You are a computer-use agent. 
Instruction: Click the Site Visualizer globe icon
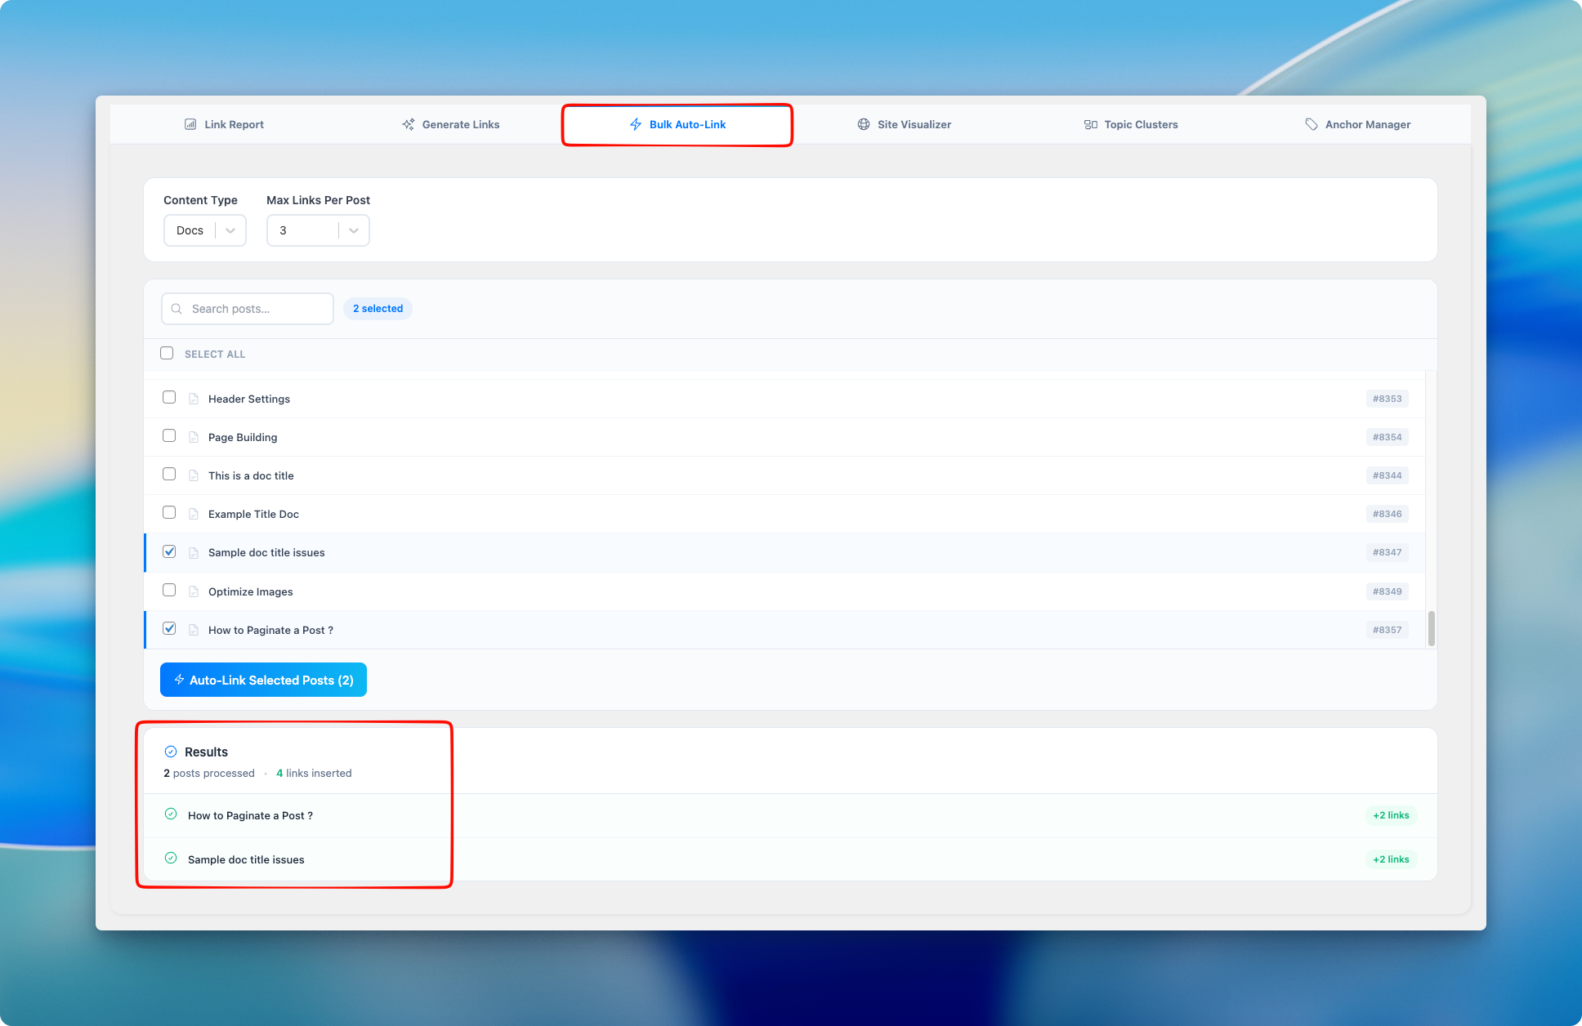coord(863,124)
